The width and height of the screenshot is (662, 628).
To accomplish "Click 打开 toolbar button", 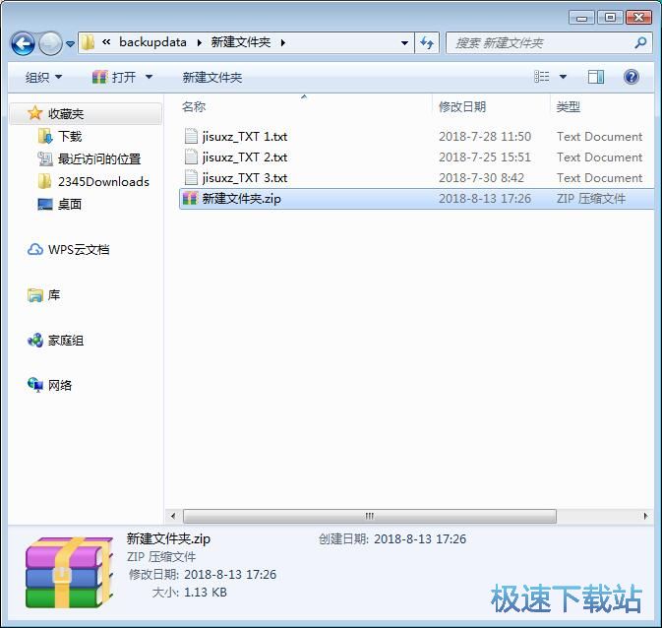I will 114,78.
